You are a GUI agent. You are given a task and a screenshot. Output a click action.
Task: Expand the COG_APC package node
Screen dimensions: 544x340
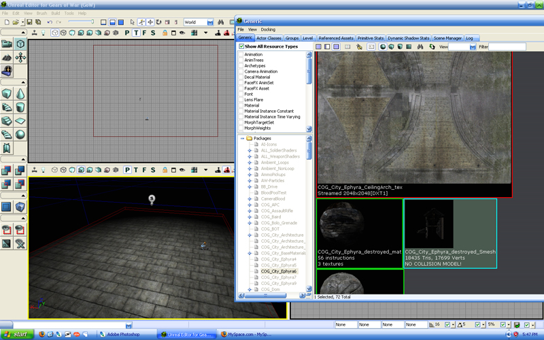pyautogui.click(x=250, y=205)
